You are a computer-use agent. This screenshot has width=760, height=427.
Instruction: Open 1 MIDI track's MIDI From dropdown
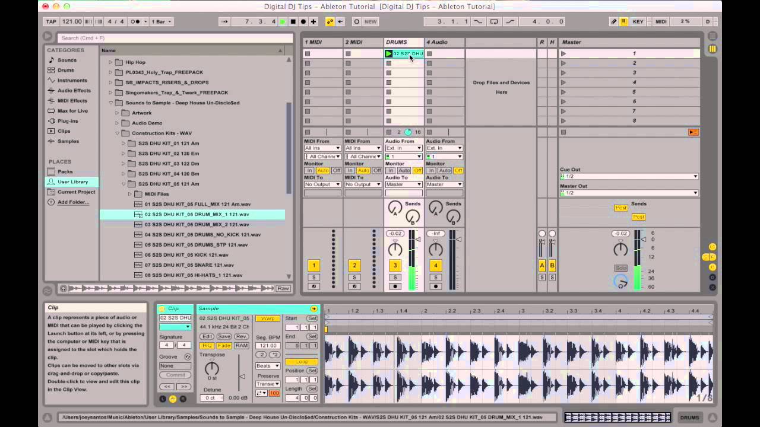tap(322, 148)
